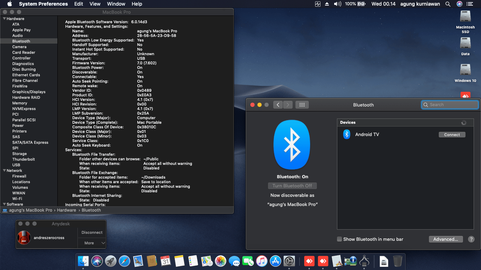The image size is (481, 270).
Task: Click the Search field in the Bluetooth window
Action: 450,104
